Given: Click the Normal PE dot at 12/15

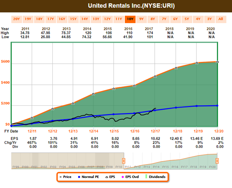Looking at the screenshot, I should [x=113, y=114].
